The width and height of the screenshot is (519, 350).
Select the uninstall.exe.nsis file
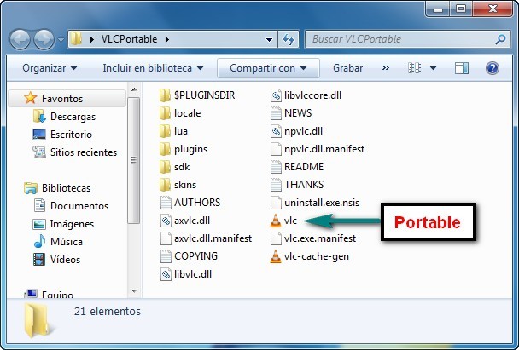315,203
